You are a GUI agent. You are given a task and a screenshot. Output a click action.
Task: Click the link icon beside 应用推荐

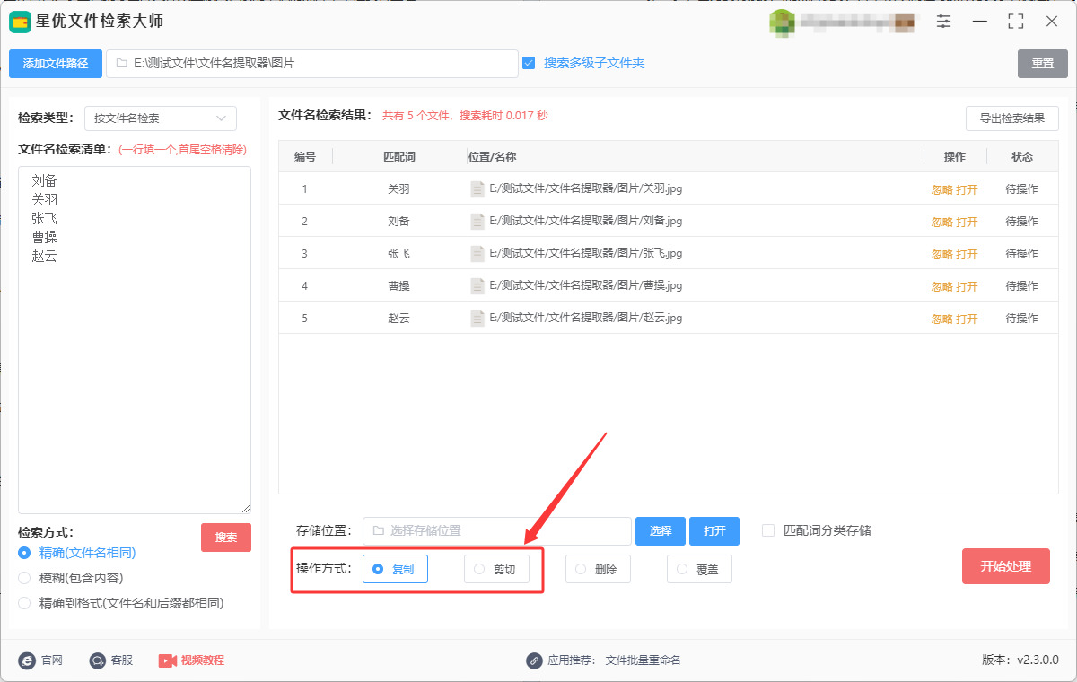click(x=534, y=660)
